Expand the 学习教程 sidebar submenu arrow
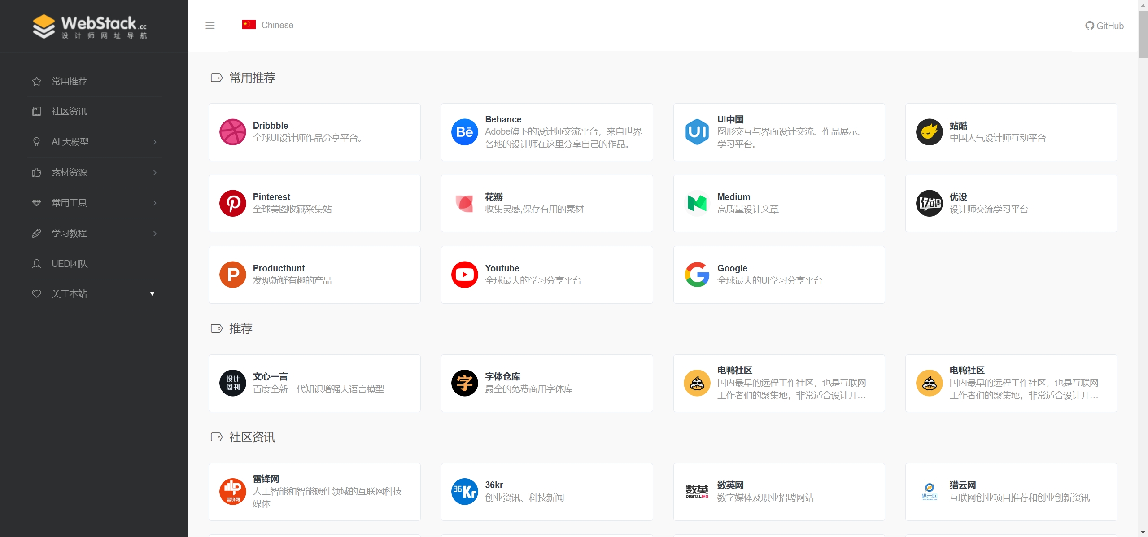 (x=155, y=234)
